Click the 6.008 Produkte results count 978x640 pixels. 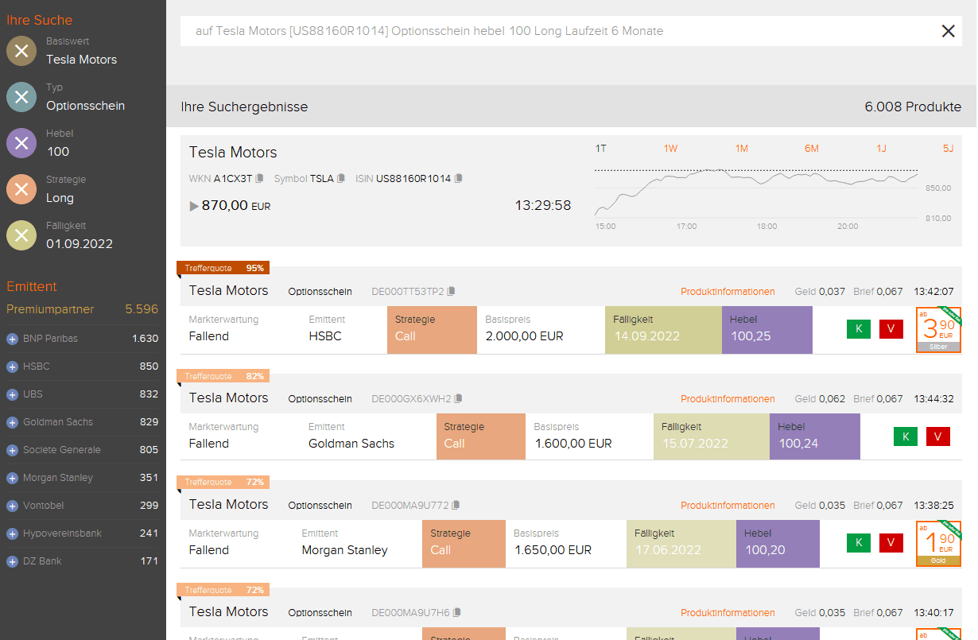[913, 107]
